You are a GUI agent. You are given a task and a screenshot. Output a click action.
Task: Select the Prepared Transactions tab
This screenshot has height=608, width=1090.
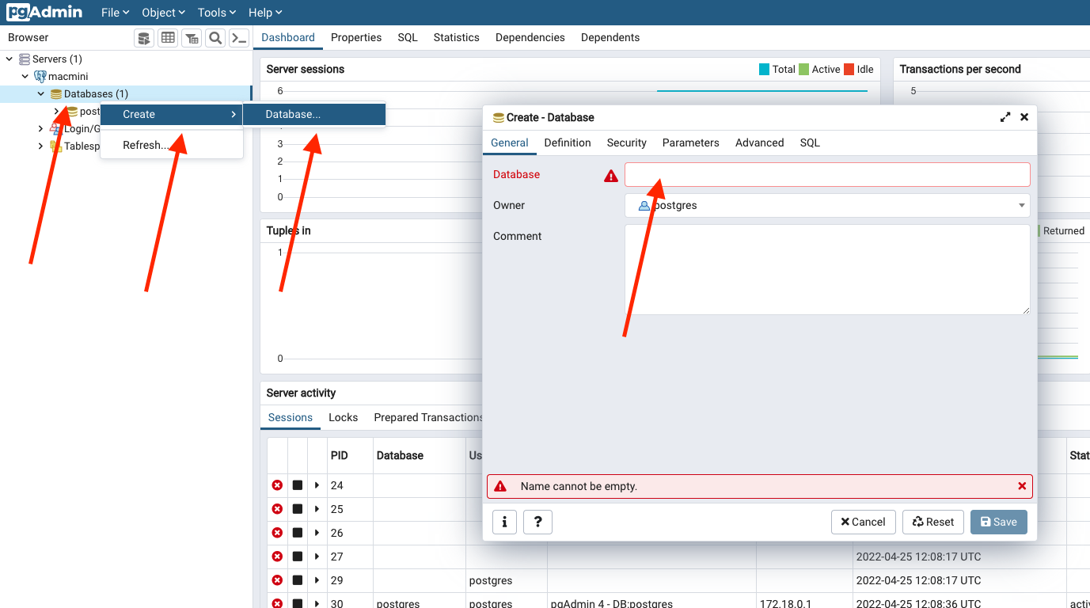pos(428,417)
